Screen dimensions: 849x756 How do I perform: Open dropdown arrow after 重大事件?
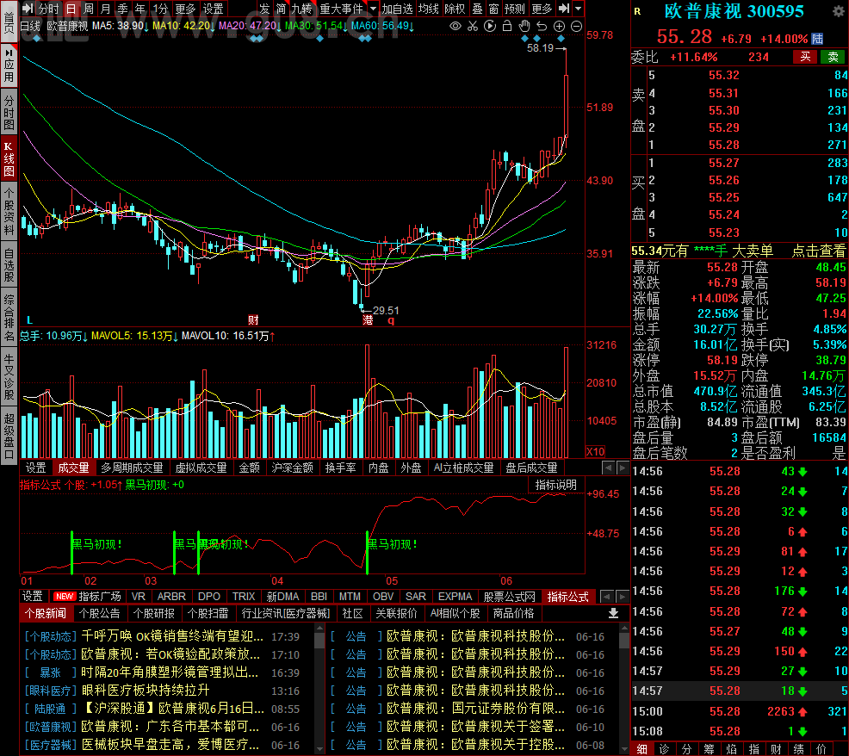(373, 9)
